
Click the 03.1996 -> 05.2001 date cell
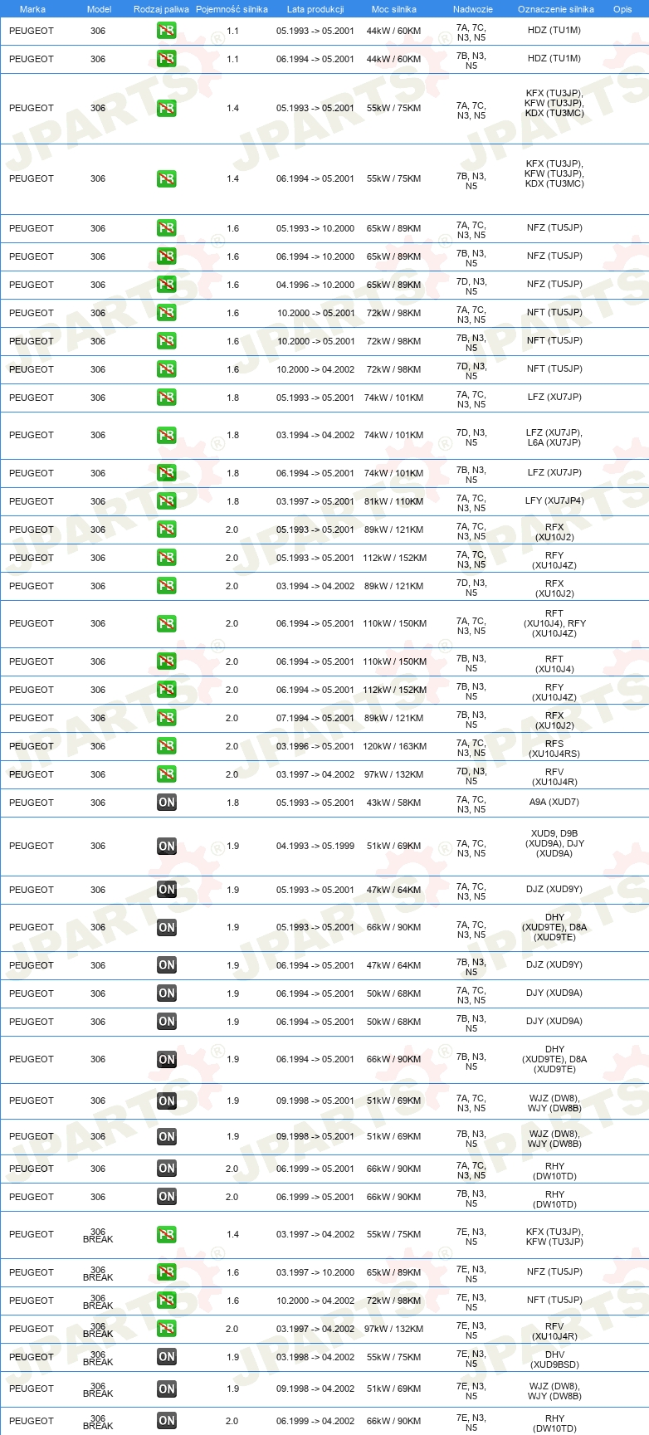[x=315, y=746]
